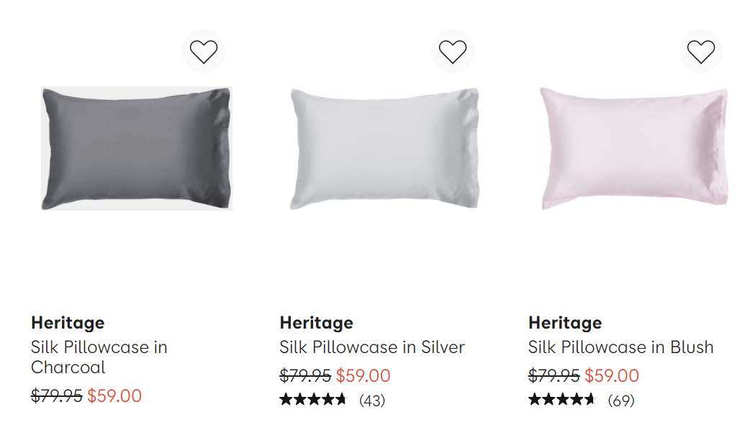
Task: Click Heritage brand above Charcoal pillowcase
Action: click(x=68, y=323)
